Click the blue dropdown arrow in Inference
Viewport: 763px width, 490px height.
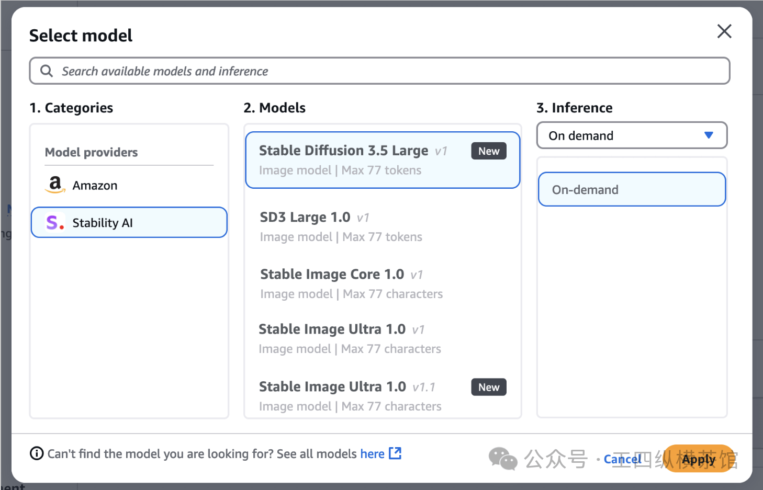pos(709,135)
